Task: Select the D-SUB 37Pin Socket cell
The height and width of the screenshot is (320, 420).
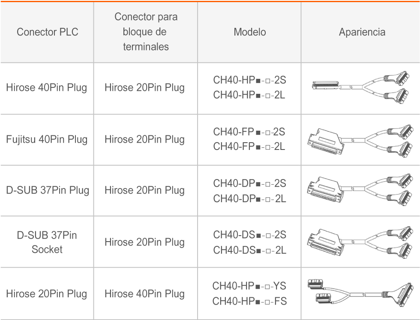Action: click(x=47, y=242)
